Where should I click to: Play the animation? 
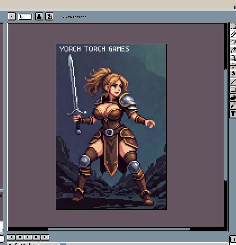click(28, 237)
